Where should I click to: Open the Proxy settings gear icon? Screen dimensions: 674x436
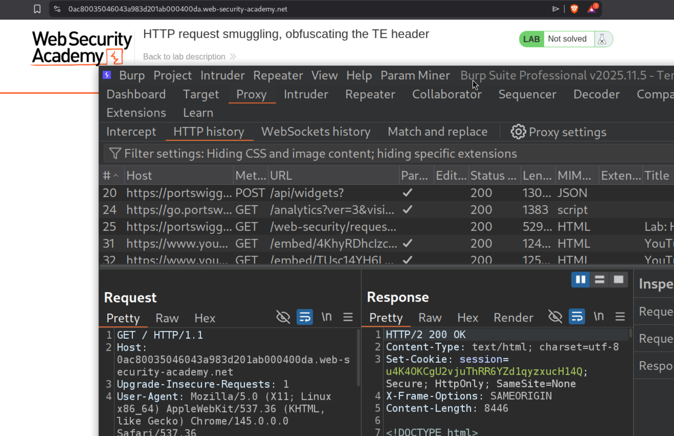[518, 132]
